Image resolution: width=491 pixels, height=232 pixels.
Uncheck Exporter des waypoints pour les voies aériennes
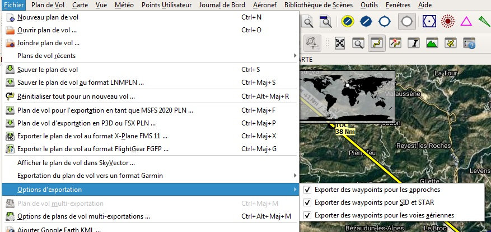308,215
